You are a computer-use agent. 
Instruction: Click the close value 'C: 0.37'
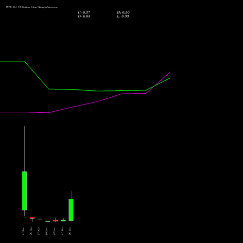tap(84, 13)
